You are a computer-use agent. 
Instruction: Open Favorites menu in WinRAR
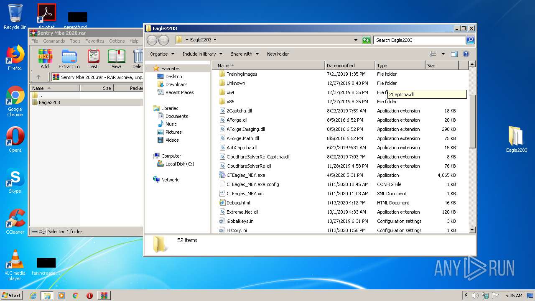tap(95, 41)
